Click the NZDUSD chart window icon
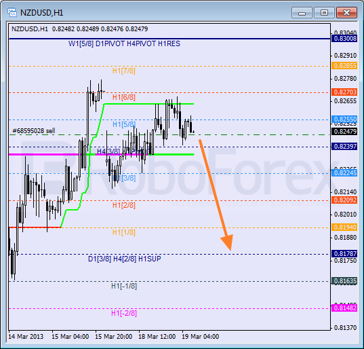The height and width of the screenshot is (349, 364). (x=12, y=12)
